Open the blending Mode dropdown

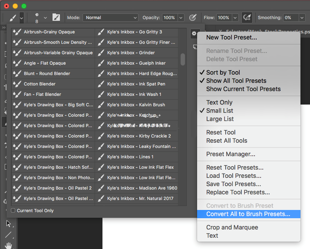point(110,18)
